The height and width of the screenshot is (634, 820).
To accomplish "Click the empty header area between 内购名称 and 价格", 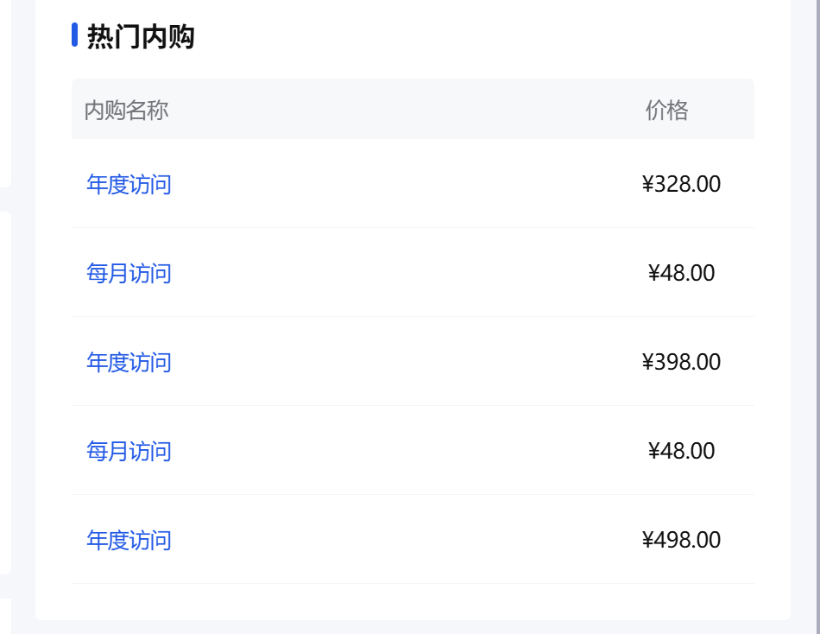I will click(407, 110).
